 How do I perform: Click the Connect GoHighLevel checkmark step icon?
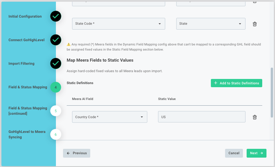(x=55, y=40)
